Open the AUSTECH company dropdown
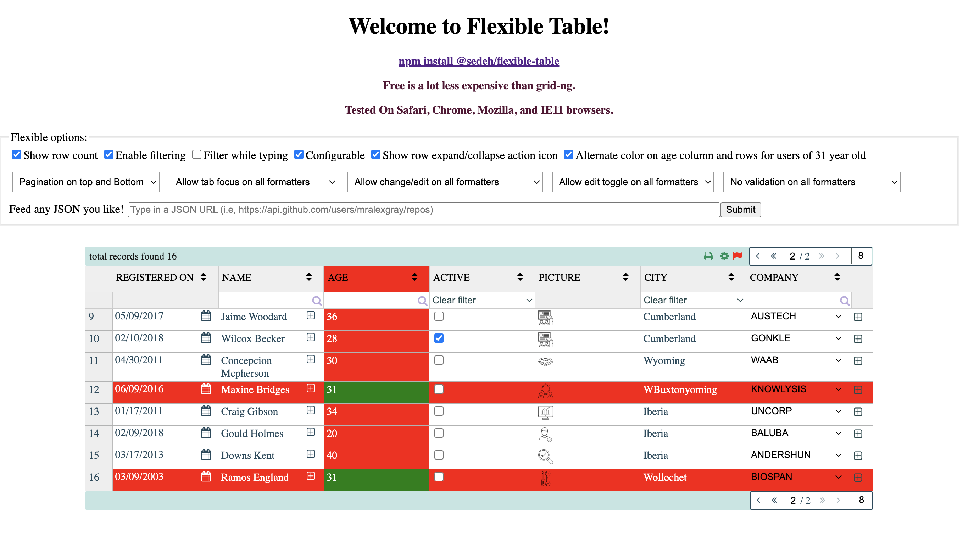963x536 pixels. [x=796, y=316]
